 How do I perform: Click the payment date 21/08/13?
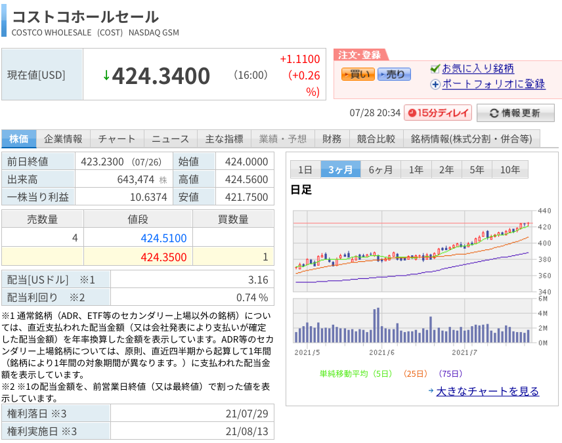tap(247, 431)
